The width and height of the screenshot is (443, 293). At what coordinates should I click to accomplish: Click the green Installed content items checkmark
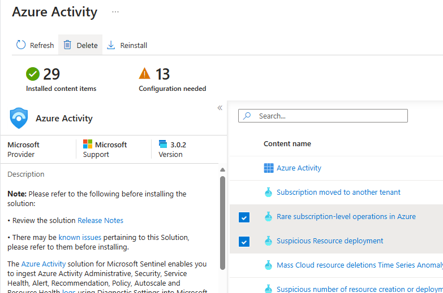(x=33, y=74)
